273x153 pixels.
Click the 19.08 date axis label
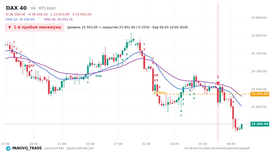[x=33, y=144]
